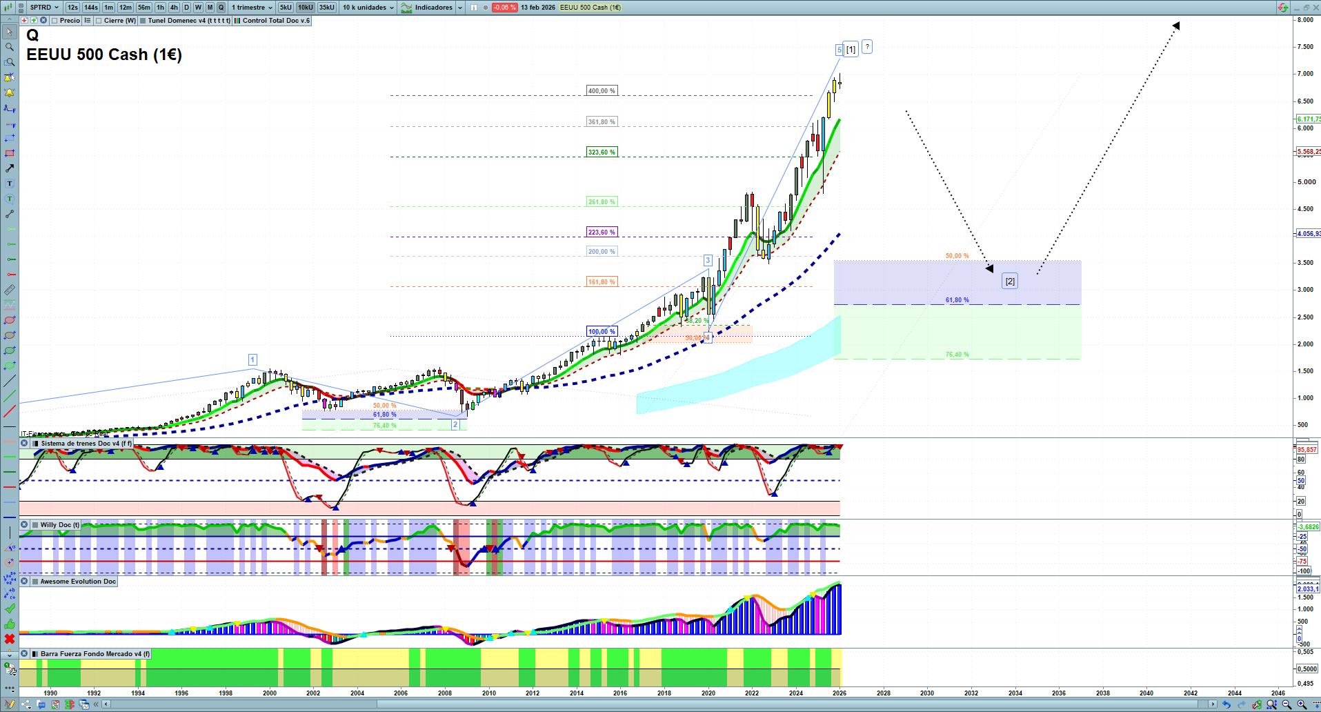
Task: Close the Sistema de trenes Doc panel
Action: (x=24, y=444)
